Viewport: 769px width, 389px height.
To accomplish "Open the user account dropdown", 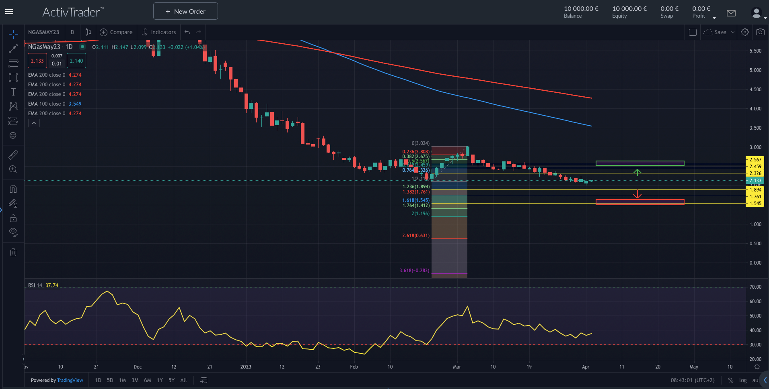I will [x=758, y=13].
